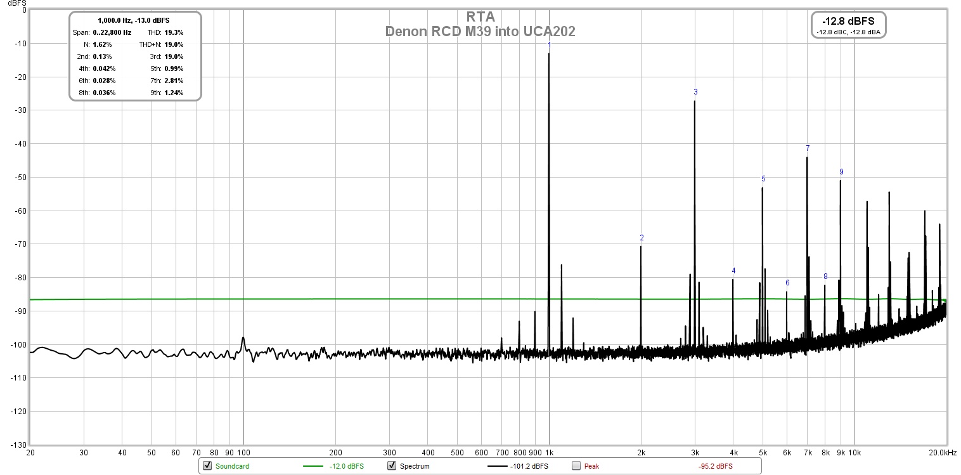Click the -50 level axis label

pos(20,177)
